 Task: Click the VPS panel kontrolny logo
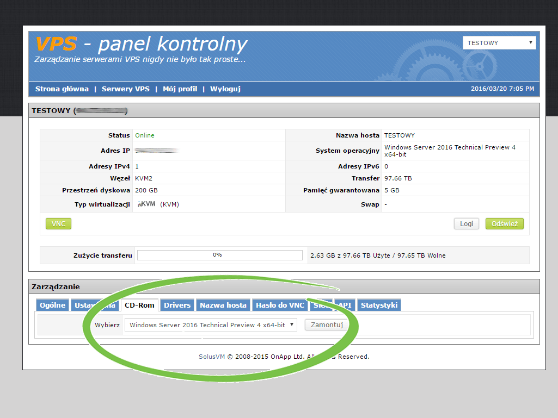(140, 45)
